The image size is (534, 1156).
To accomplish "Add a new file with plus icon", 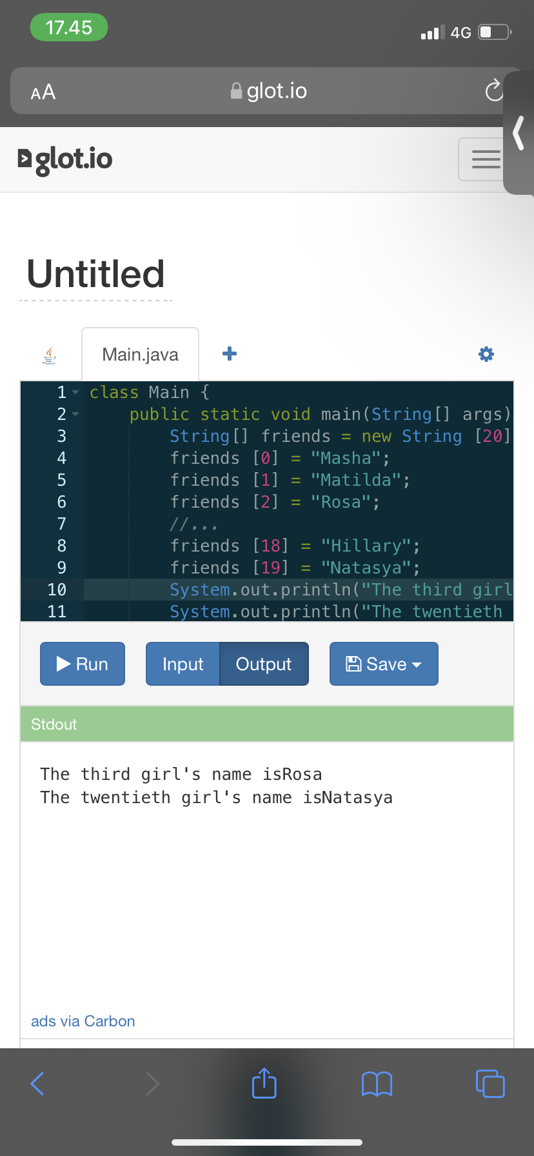I will (229, 354).
